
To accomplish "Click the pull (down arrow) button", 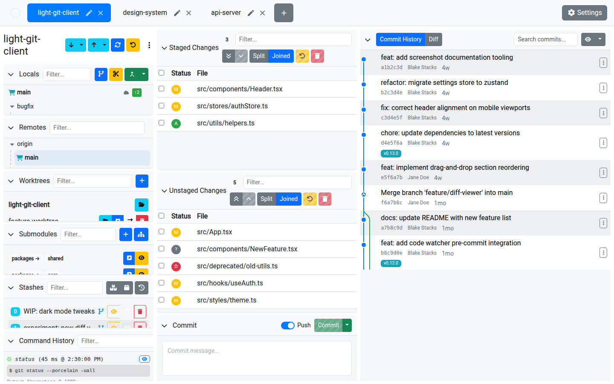I will (x=71, y=45).
